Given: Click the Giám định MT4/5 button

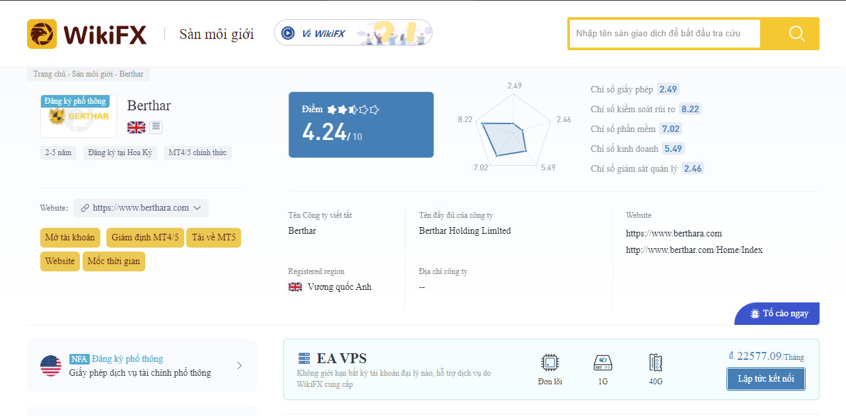Looking at the screenshot, I should pos(145,238).
